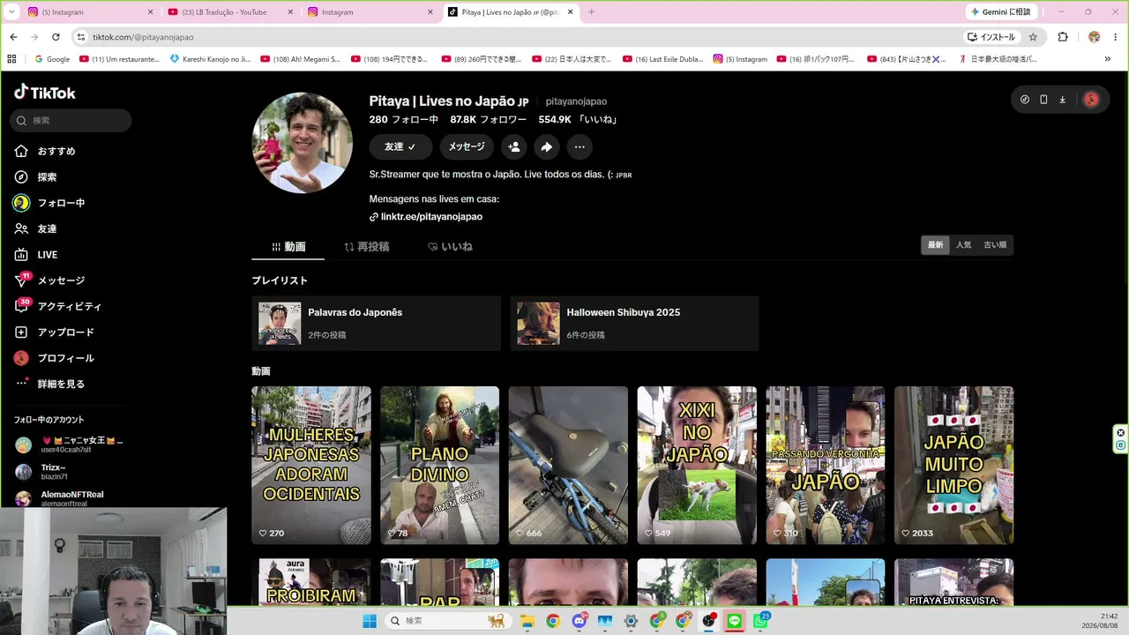This screenshot has width=1129, height=635.
Task: Open the red account avatar in top pill
Action: [x=1091, y=100]
